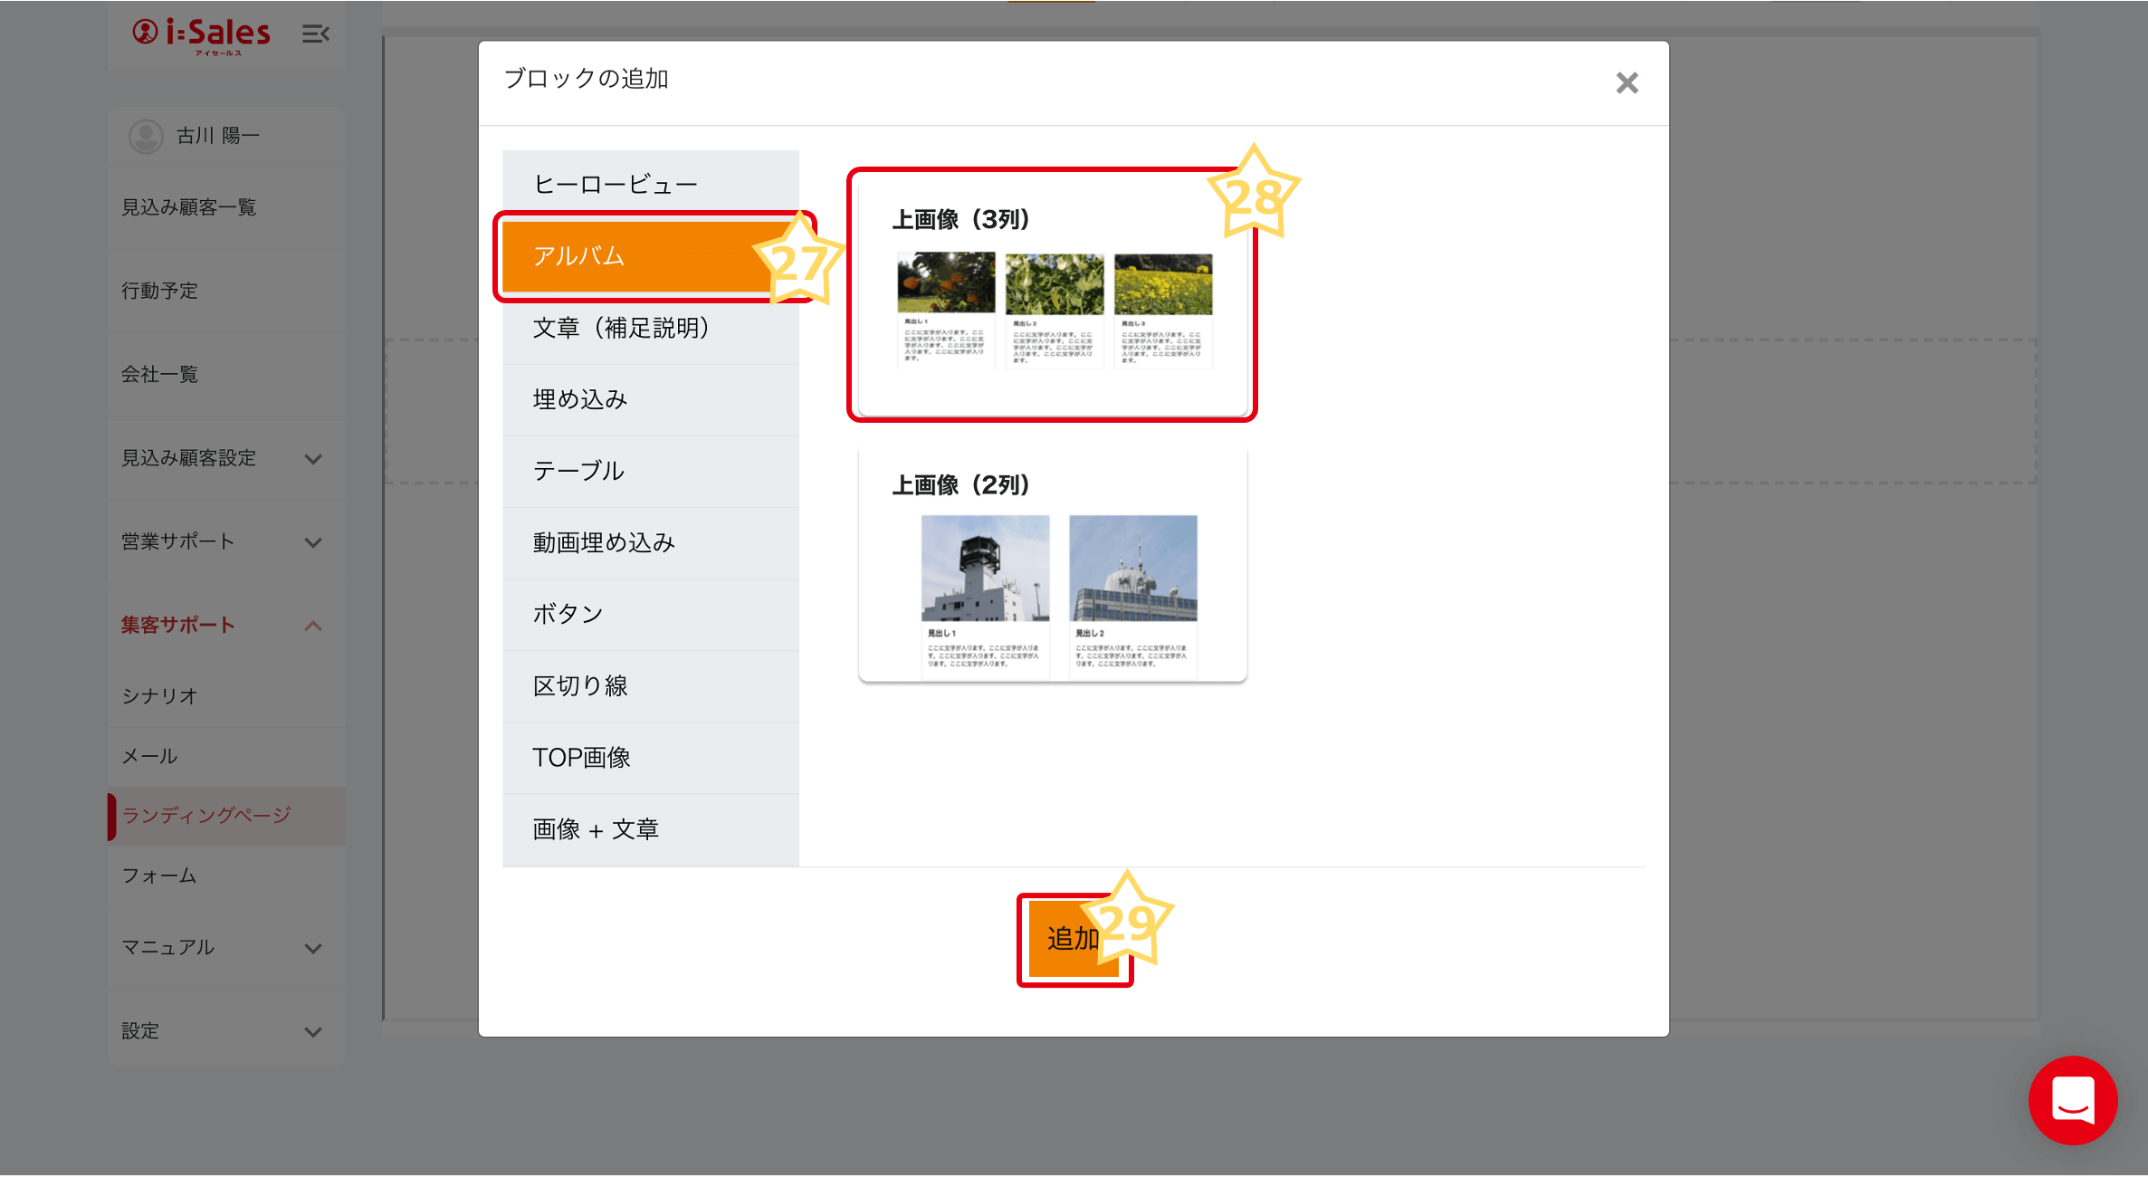2148x1177 pixels.
Task: Click the user avatar icon for 古川 陽一
Action: tap(146, 136)
